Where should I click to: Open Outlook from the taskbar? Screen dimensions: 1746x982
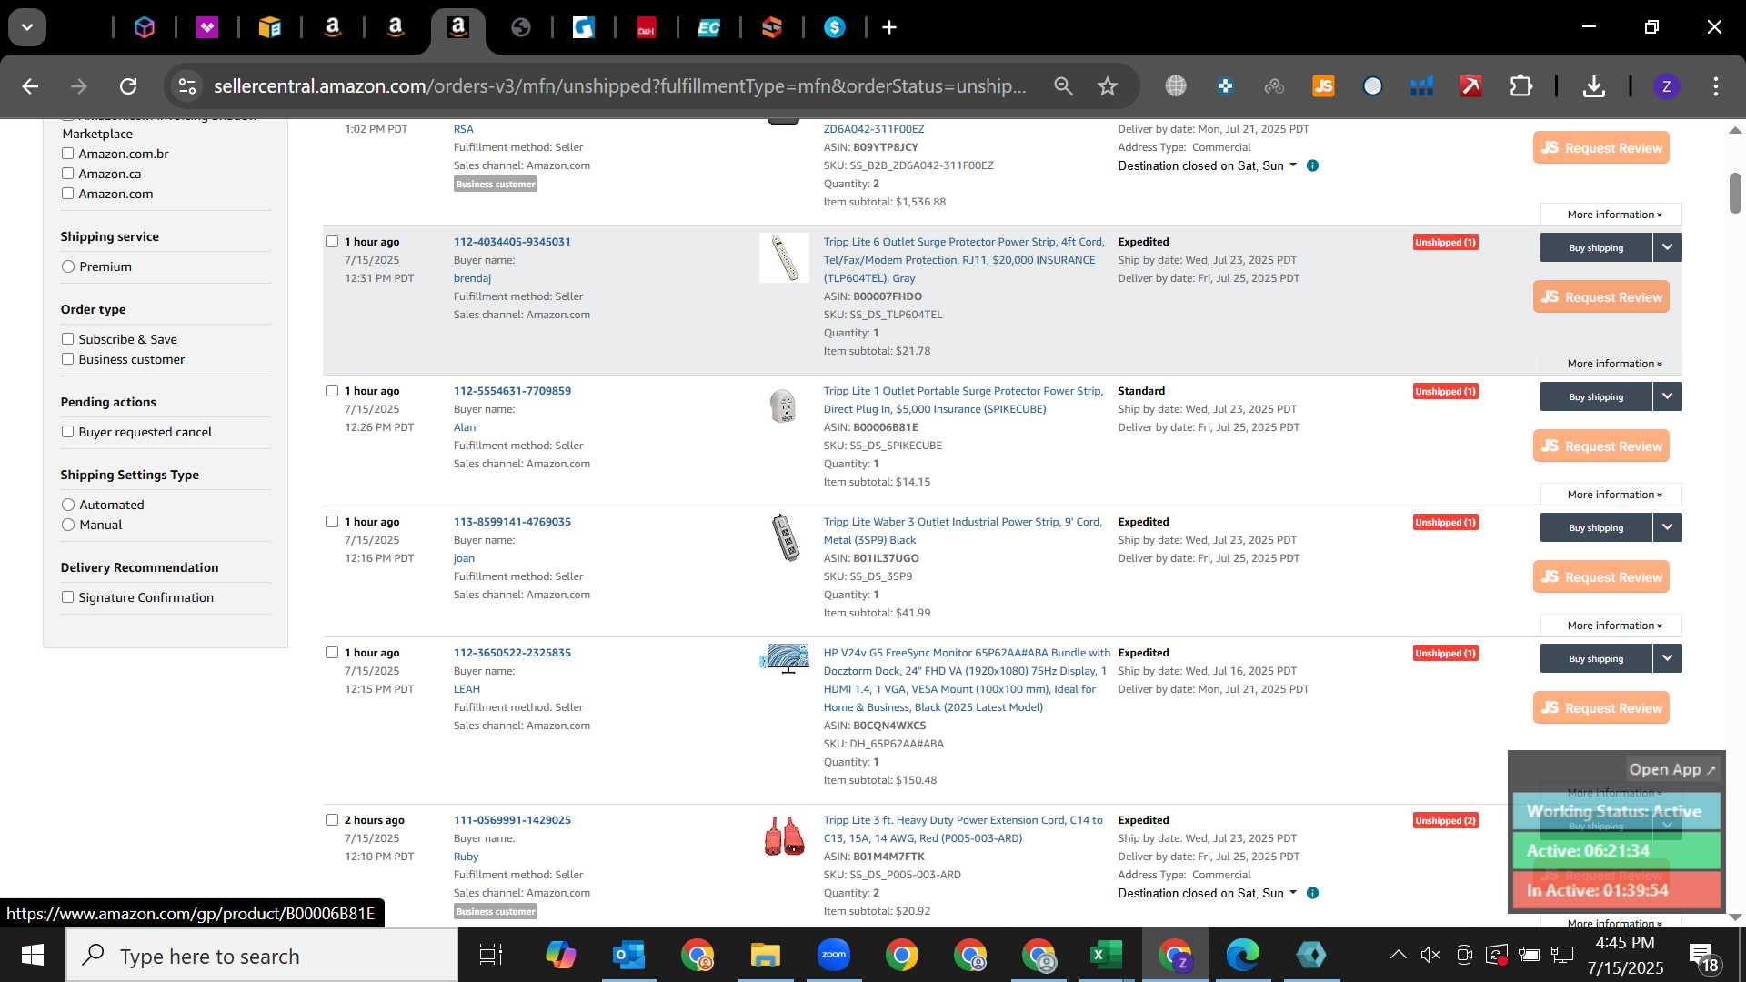[x=628, y=955]
